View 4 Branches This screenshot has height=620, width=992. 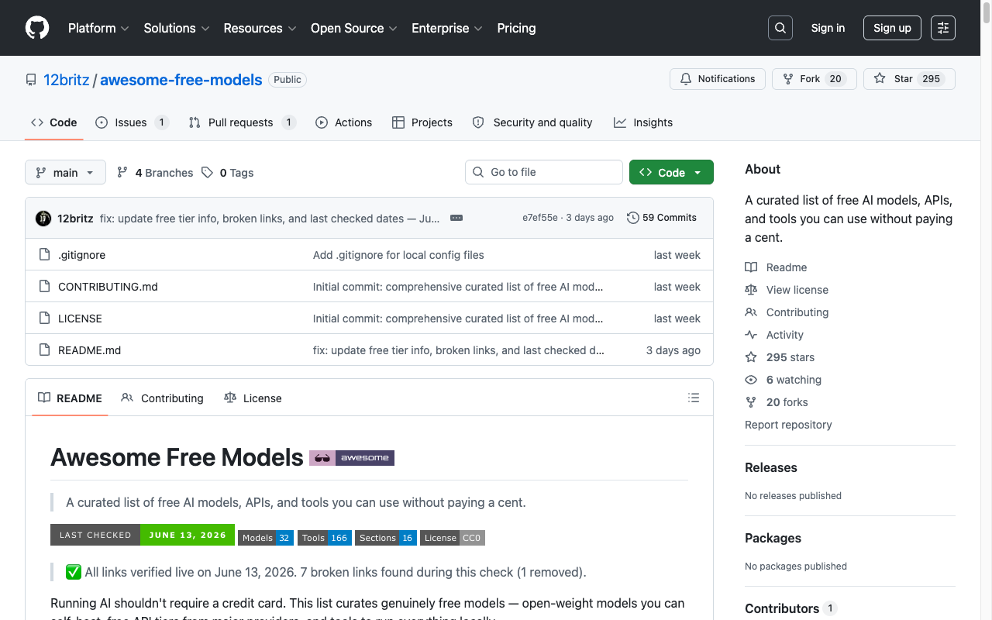tap(155, 173)
